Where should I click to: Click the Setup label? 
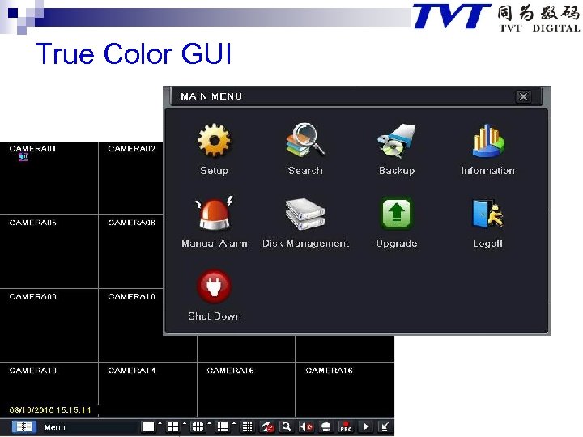pyautogui.click(x=214, y=170)
